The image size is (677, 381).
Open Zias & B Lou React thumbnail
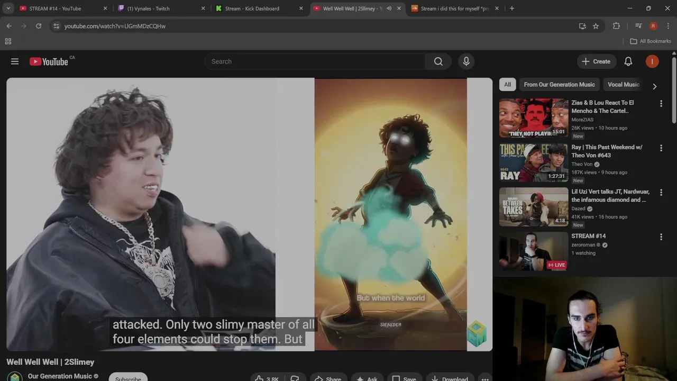(x=534, y=118)
